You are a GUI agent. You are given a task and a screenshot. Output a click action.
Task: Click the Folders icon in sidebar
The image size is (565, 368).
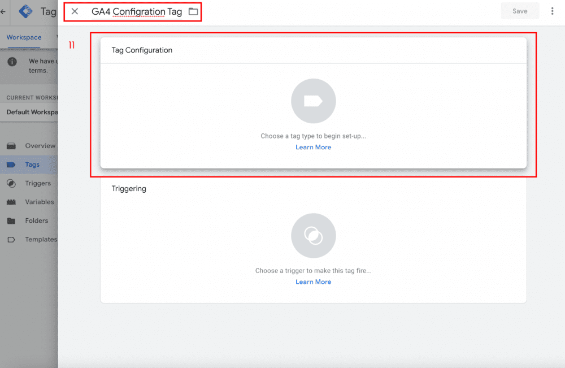[x=11, y=221]
